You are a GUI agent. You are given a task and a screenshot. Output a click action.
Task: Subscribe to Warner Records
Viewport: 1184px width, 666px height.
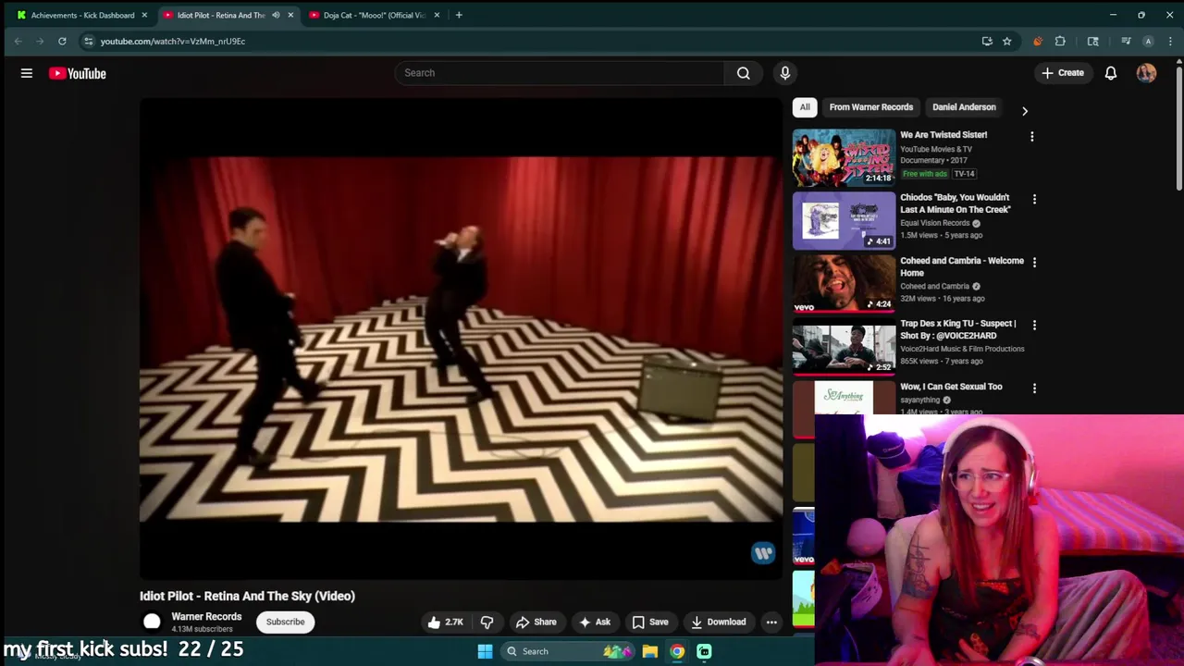click(x=285, y=623)
